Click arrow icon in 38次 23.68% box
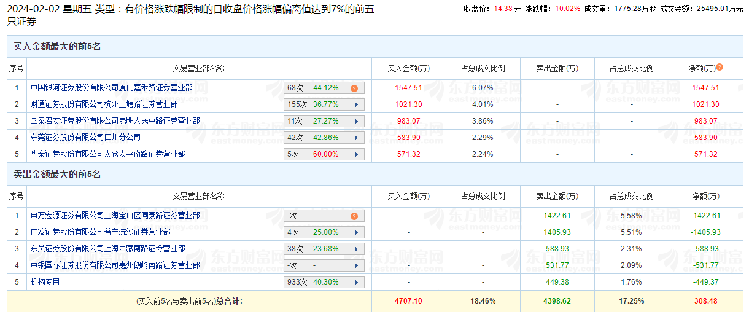749x314 pixels. point(355,249)
